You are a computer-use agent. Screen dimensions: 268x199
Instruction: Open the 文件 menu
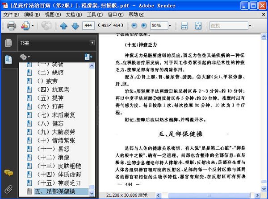point(11,15)
